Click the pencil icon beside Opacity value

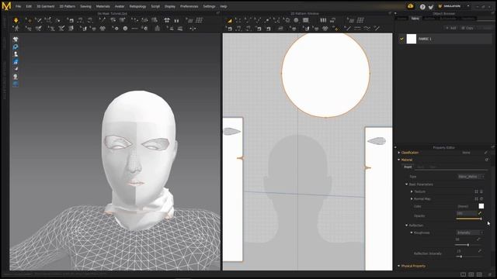pyautogui.click(x=480, y=213)
